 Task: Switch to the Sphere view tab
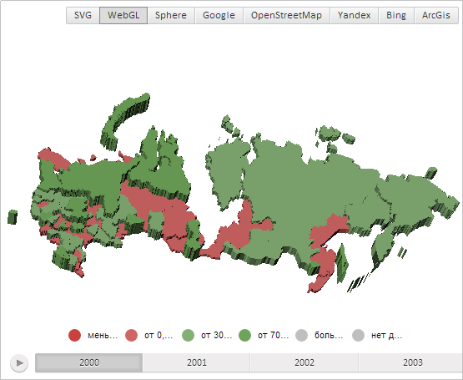click(171, 15)
